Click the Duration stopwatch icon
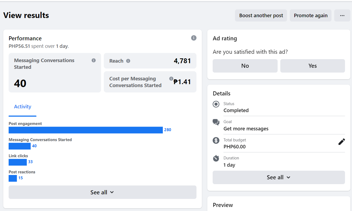 click(x=216, y=158)
